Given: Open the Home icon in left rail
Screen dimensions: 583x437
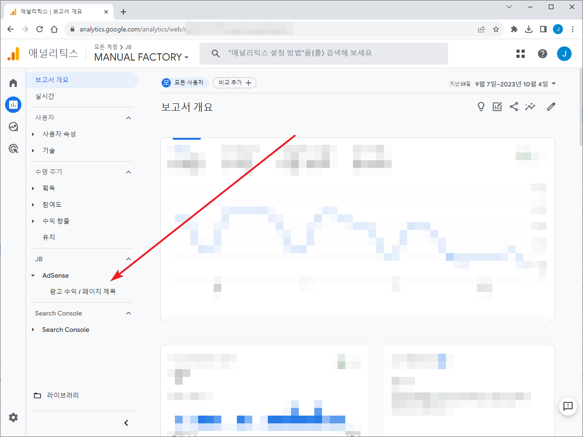Looking at the screenshot, I should 13,83.
